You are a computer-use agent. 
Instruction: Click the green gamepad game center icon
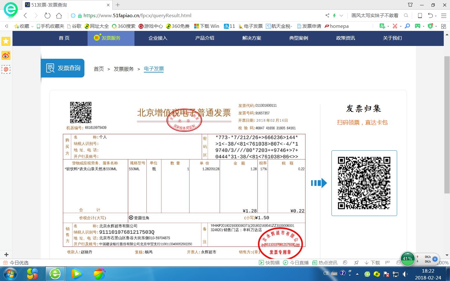pos(417,26)
